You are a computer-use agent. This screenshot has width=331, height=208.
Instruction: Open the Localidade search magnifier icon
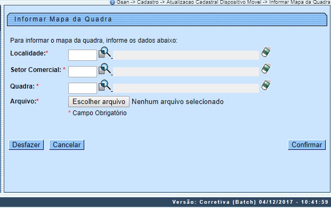(x=104, y=52)
